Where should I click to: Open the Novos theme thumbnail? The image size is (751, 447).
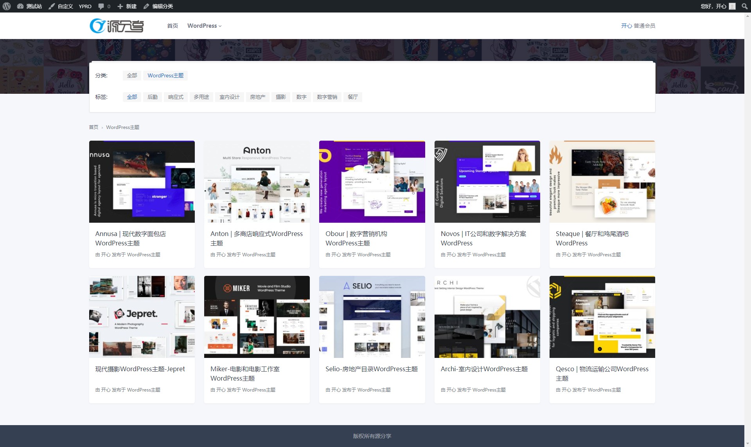click(487, 182)
